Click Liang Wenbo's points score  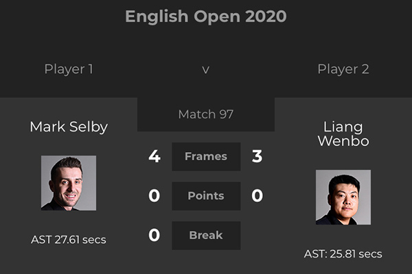point(257,196)
